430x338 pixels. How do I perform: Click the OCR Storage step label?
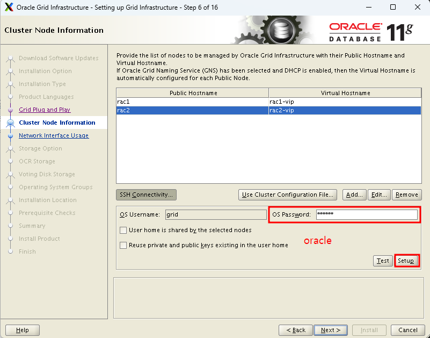[37, 161]
